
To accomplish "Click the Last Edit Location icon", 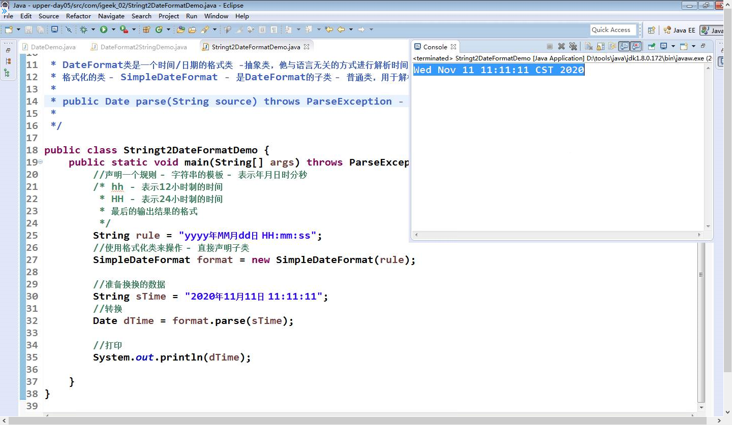I will tap(329, 29).
